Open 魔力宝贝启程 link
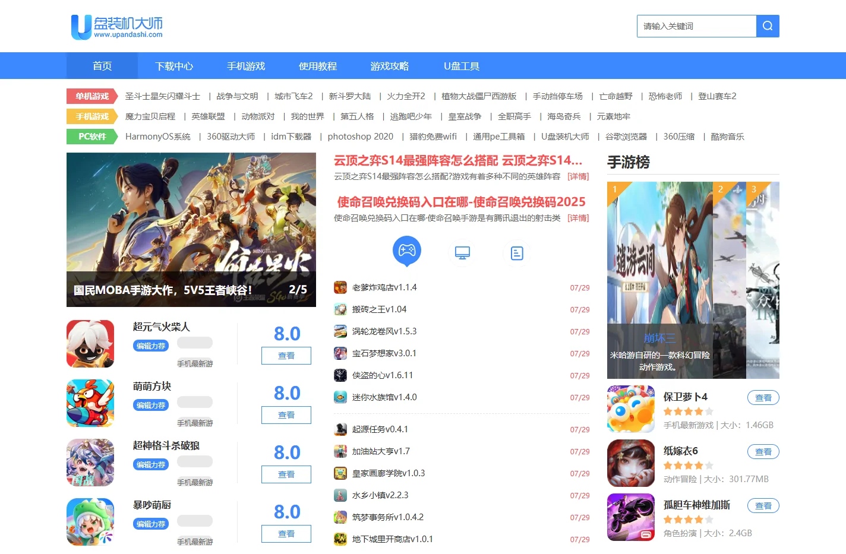 click(x=150, y=116)
